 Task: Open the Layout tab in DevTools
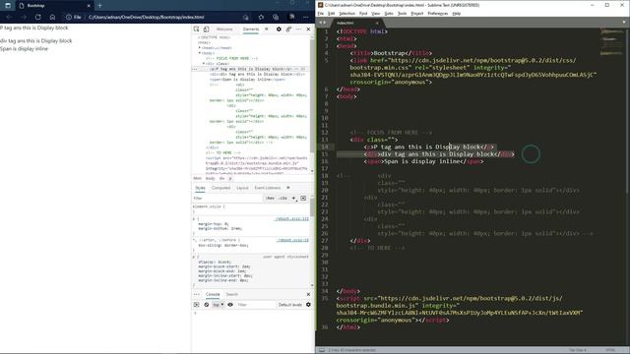click(242, 188)
